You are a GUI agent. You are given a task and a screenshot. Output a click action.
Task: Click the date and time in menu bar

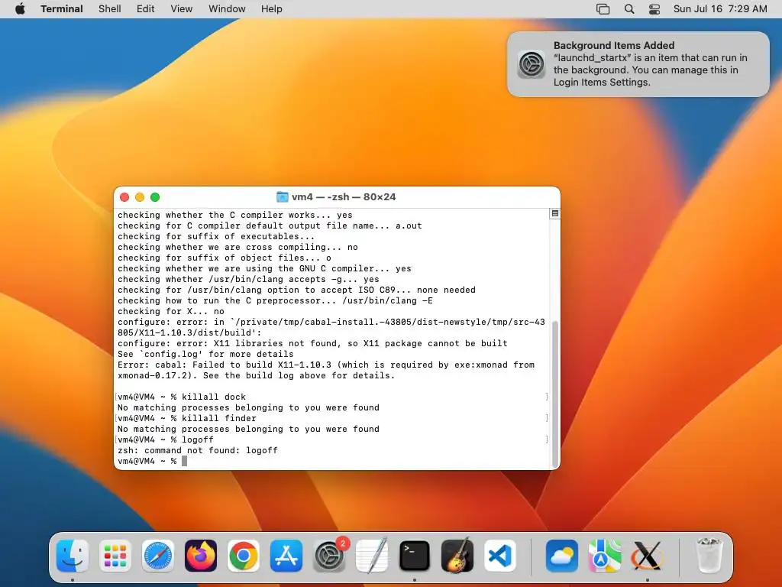(720, 9)
